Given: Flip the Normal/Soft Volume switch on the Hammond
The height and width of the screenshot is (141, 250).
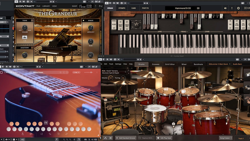Looking at the screenshot, I should tap(114, 25).
